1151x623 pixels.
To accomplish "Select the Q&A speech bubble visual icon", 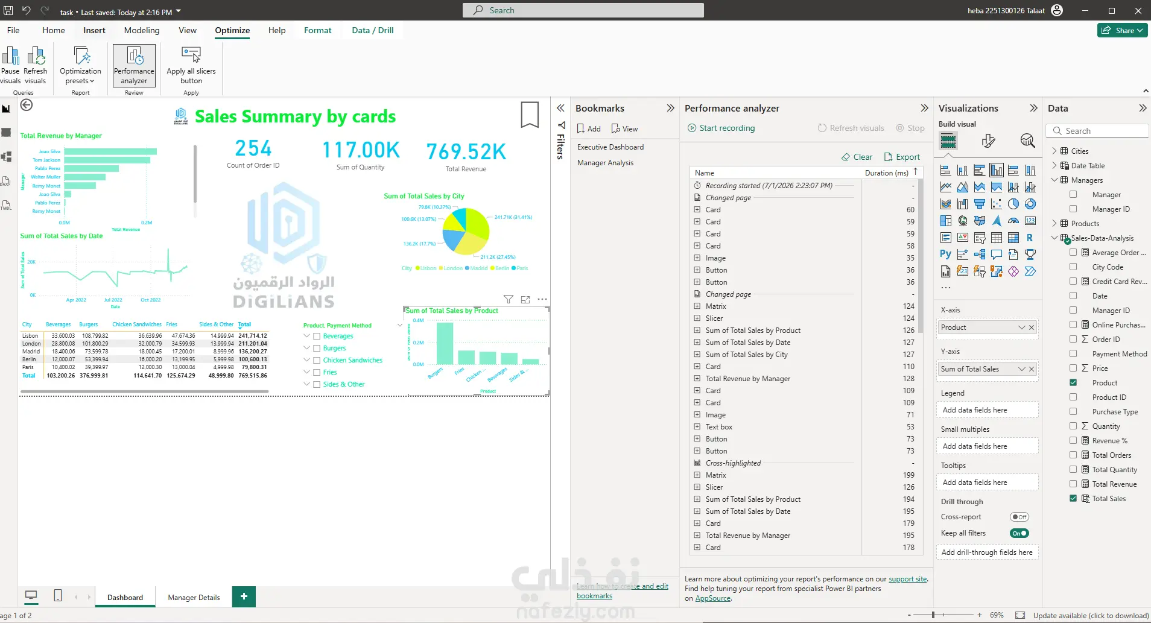I will click(x=997, y=255).
